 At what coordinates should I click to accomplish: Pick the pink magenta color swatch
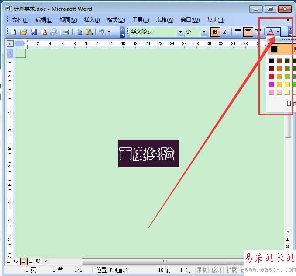272,84
